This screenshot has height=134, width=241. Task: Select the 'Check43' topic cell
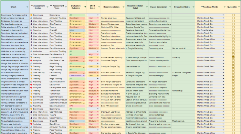[x=58, y=30]
